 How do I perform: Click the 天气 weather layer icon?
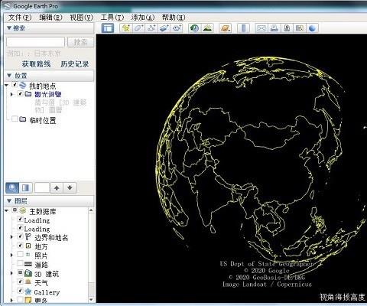[28, 282]
